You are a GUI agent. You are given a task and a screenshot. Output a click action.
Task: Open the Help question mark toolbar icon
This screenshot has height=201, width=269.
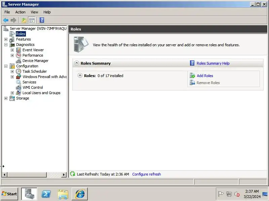[x=42, y=20]
